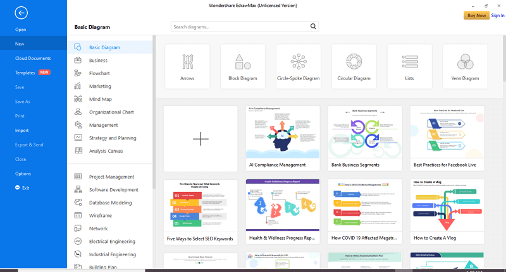
Task: Open Five Ways to Select SEO Keywords template
Action: point(201,212)
